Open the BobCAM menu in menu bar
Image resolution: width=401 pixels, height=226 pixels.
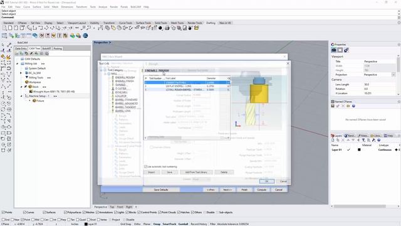pos(135,7)
